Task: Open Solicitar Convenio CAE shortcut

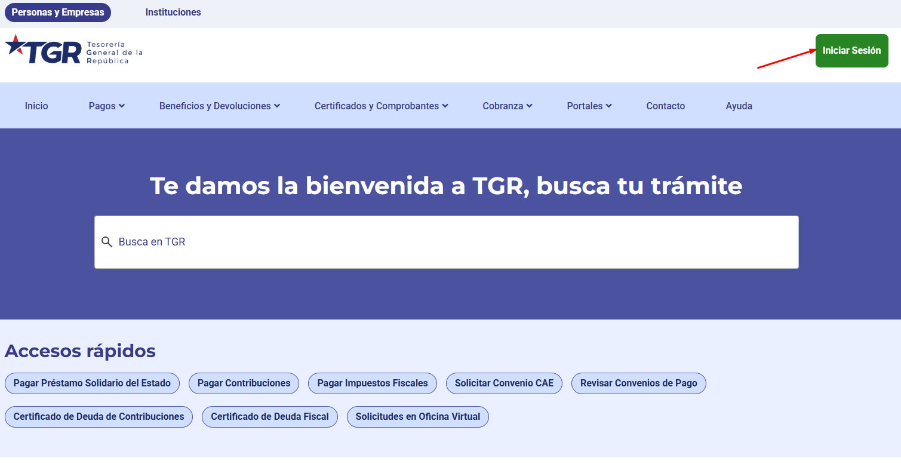Action: click(505, 383)
